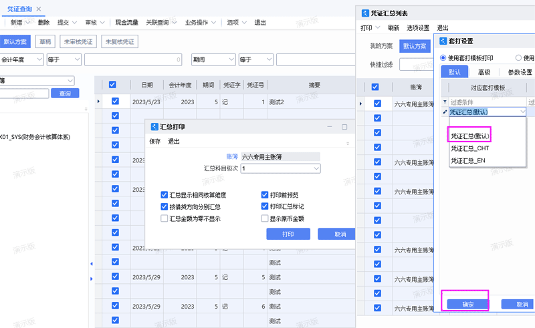Click 选项设置 in 凭证汇总列表
535x328 pixels.
pyautogui.click(x=418, y=28)
